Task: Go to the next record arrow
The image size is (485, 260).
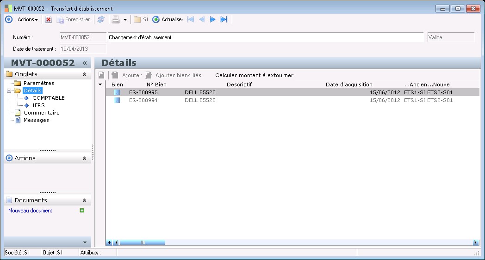Action: (213, 19)
